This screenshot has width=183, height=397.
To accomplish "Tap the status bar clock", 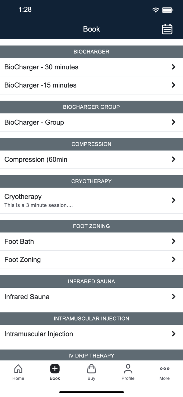I will (x=25, y=10).
